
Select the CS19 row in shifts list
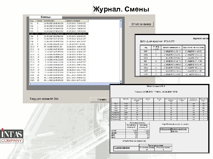pyautogui.click(x=59, y=70)
